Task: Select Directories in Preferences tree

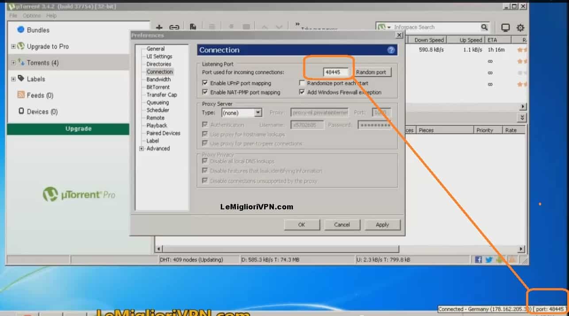Action: click(x=159, y=64)
